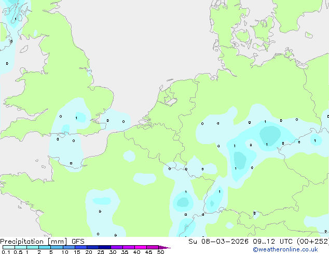
Task: Click the 35–40 mm magenta swatch
Action: click(128, 247)
